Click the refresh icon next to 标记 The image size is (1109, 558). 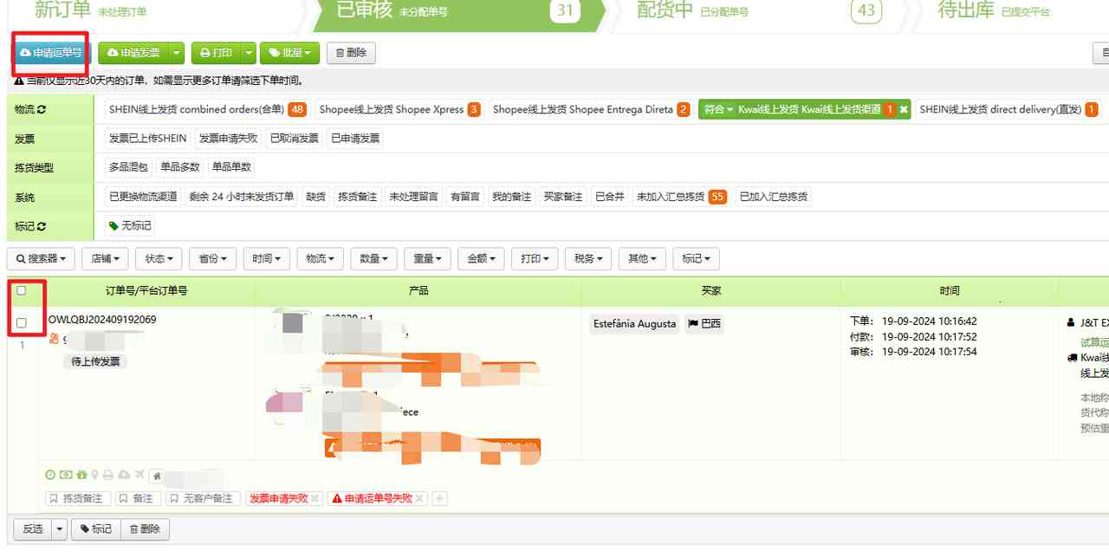coord(42,226)
